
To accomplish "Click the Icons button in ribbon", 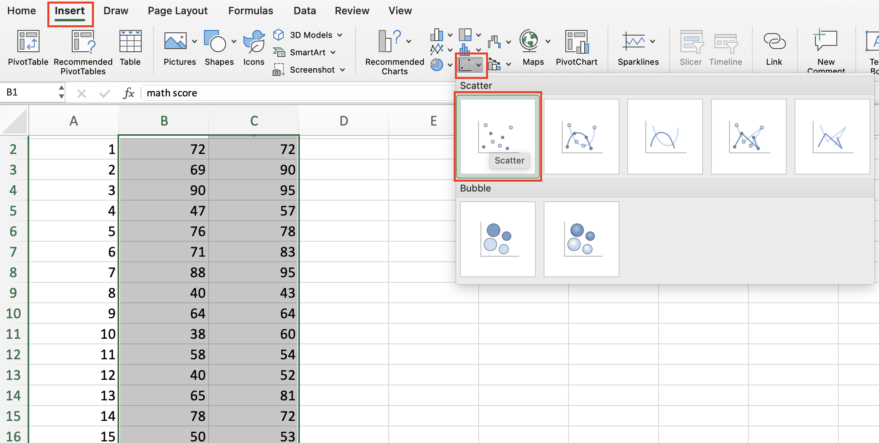I will (x=254, y=48).
